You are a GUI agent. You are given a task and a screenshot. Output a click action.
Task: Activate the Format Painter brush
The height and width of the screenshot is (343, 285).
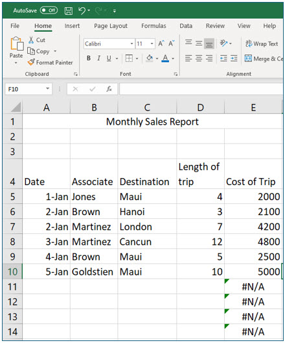(31, 62)
